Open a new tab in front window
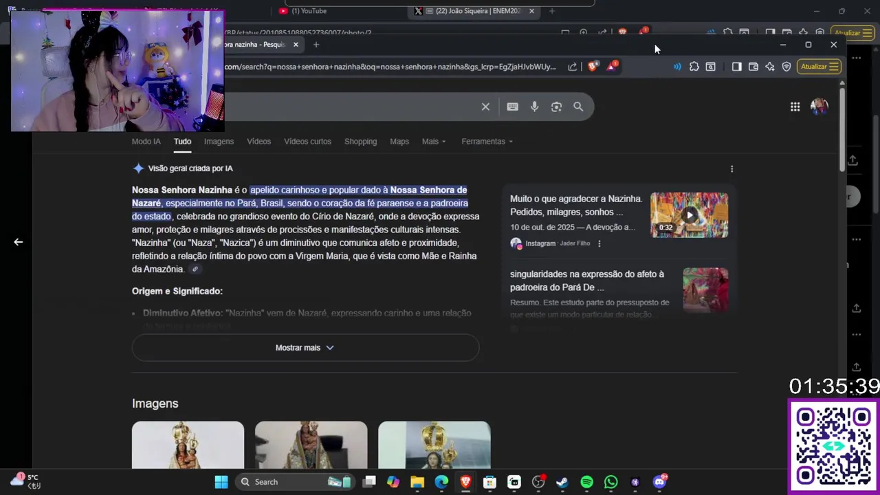Viewport: 880px width, 495px height. tap(316, 45)
